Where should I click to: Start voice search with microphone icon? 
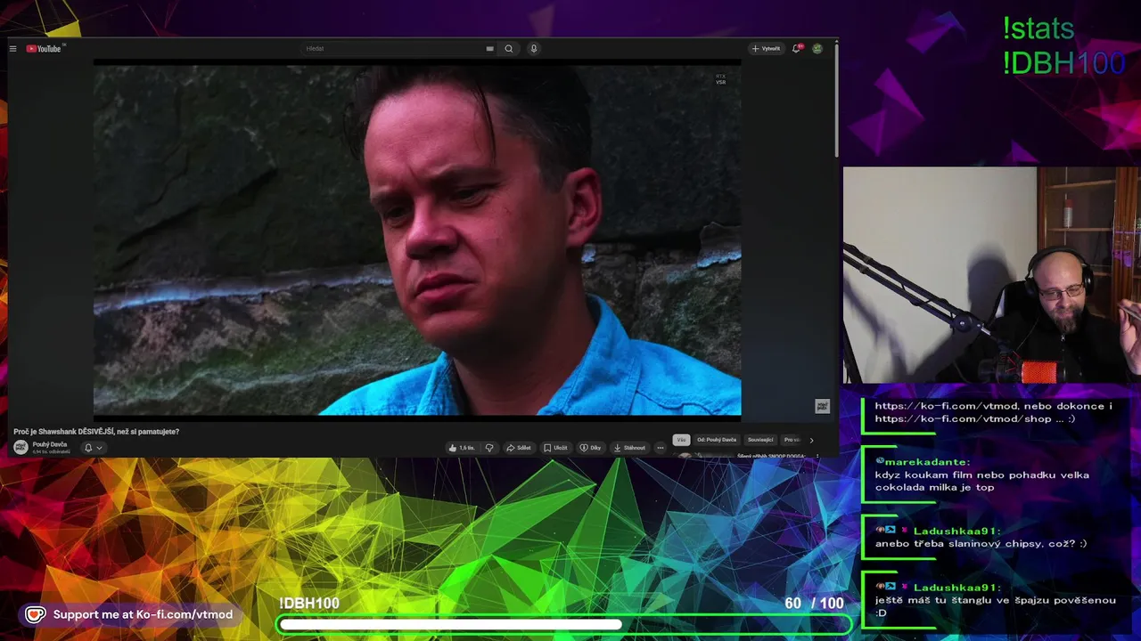click(x=534, y=49)
